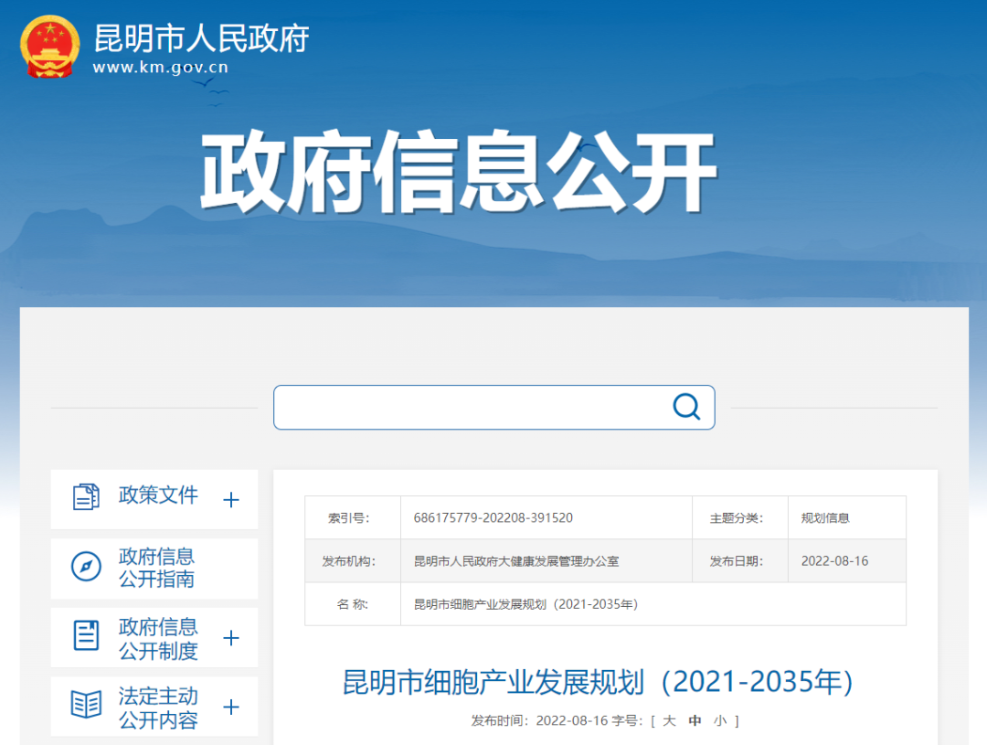Click the open-book icon for 法定主动公开内容
The image size is (987, 745).
pos(86,705)
